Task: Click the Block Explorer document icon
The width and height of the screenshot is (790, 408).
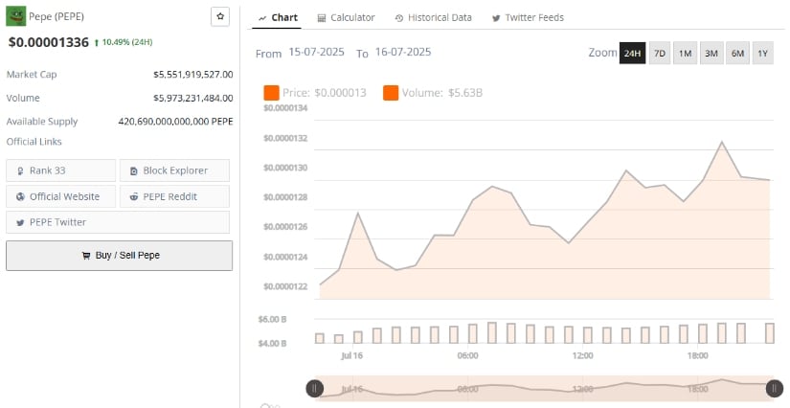Action: [x=133, y=170]
